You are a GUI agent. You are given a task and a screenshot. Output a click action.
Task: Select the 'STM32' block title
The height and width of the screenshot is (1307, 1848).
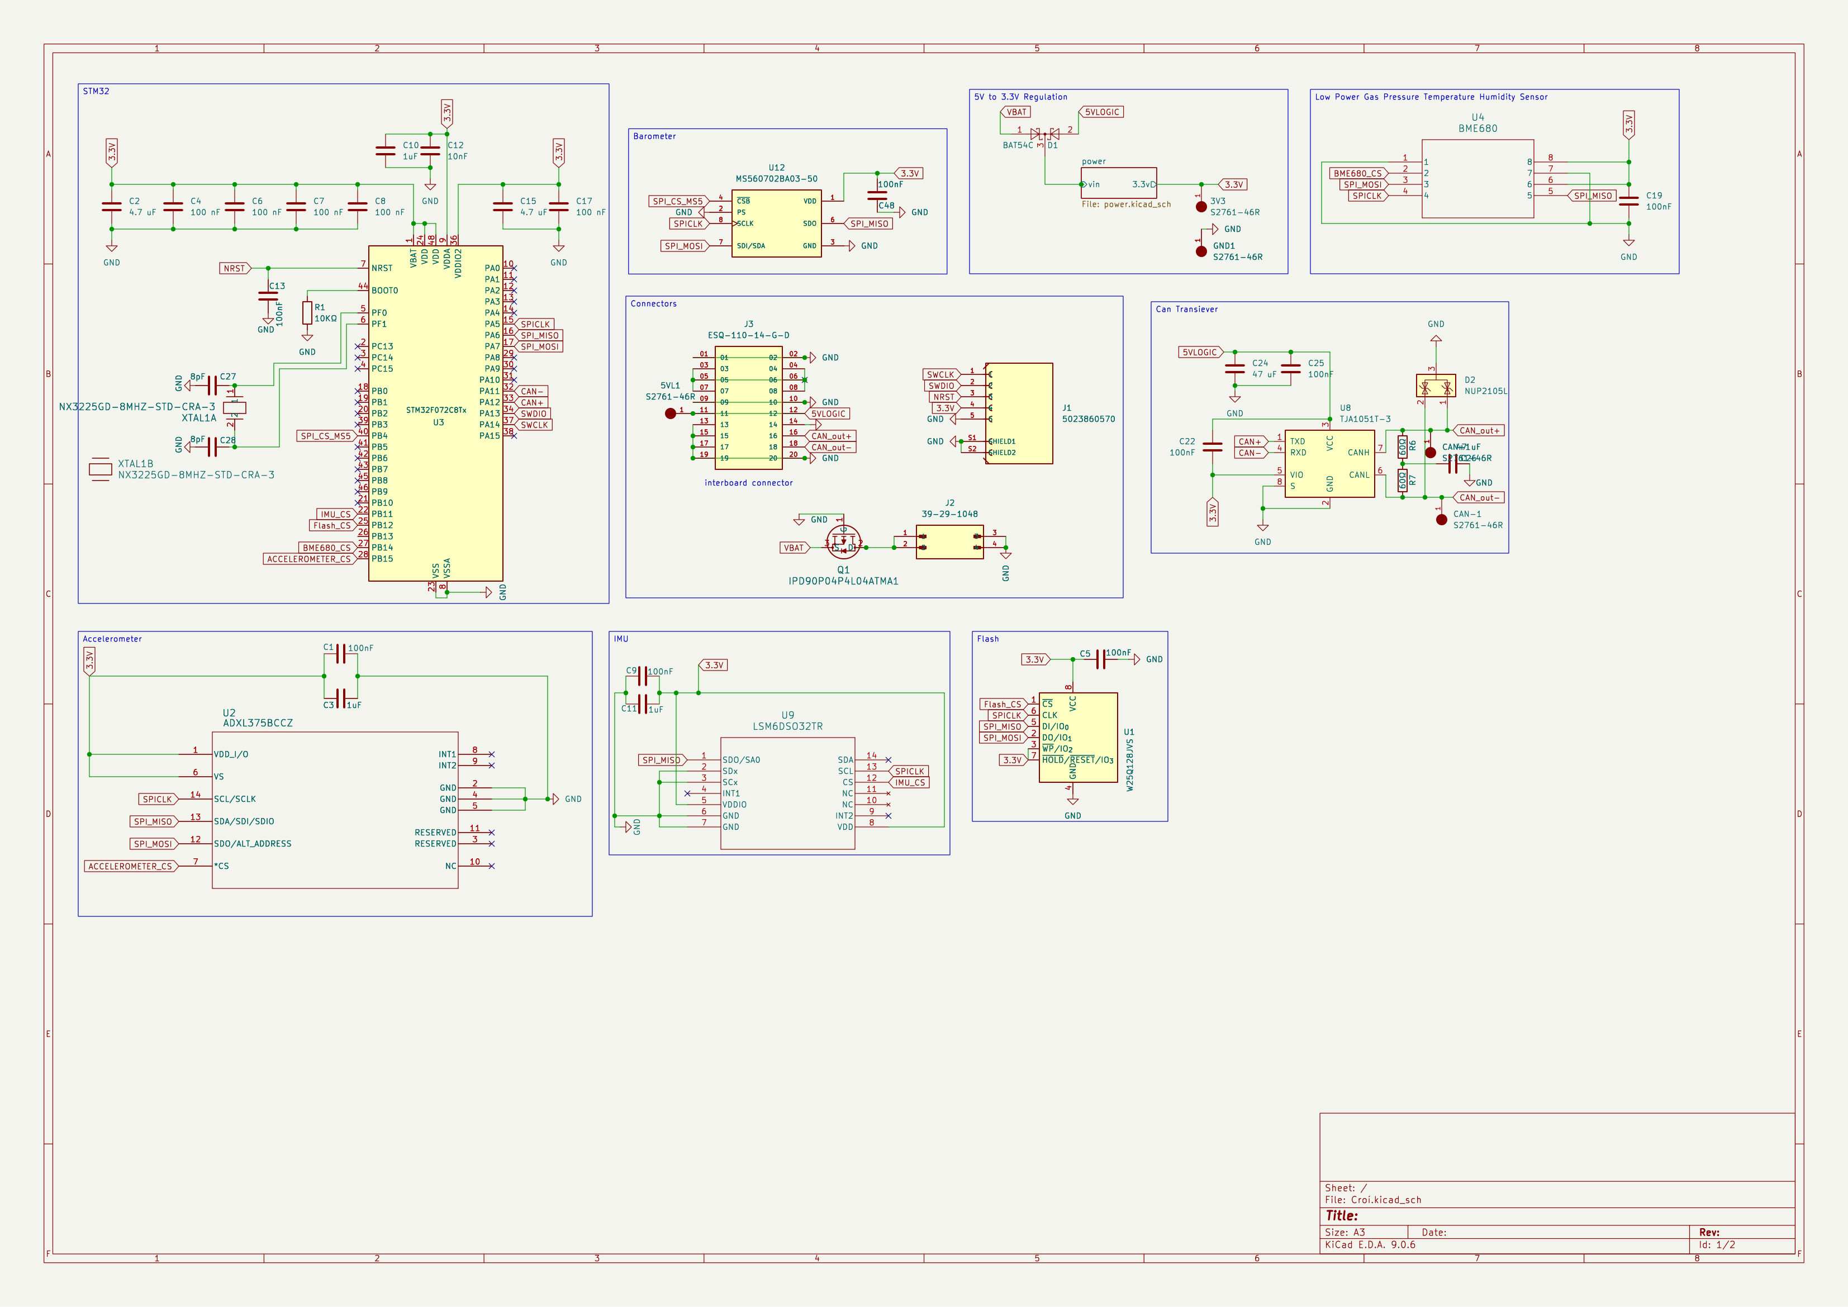(x=96, y=91)
